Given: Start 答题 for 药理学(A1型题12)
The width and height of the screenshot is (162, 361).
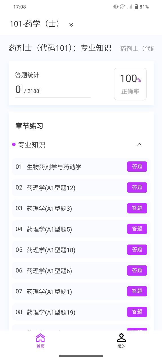Looking at the screenshot, I should 137,188.
